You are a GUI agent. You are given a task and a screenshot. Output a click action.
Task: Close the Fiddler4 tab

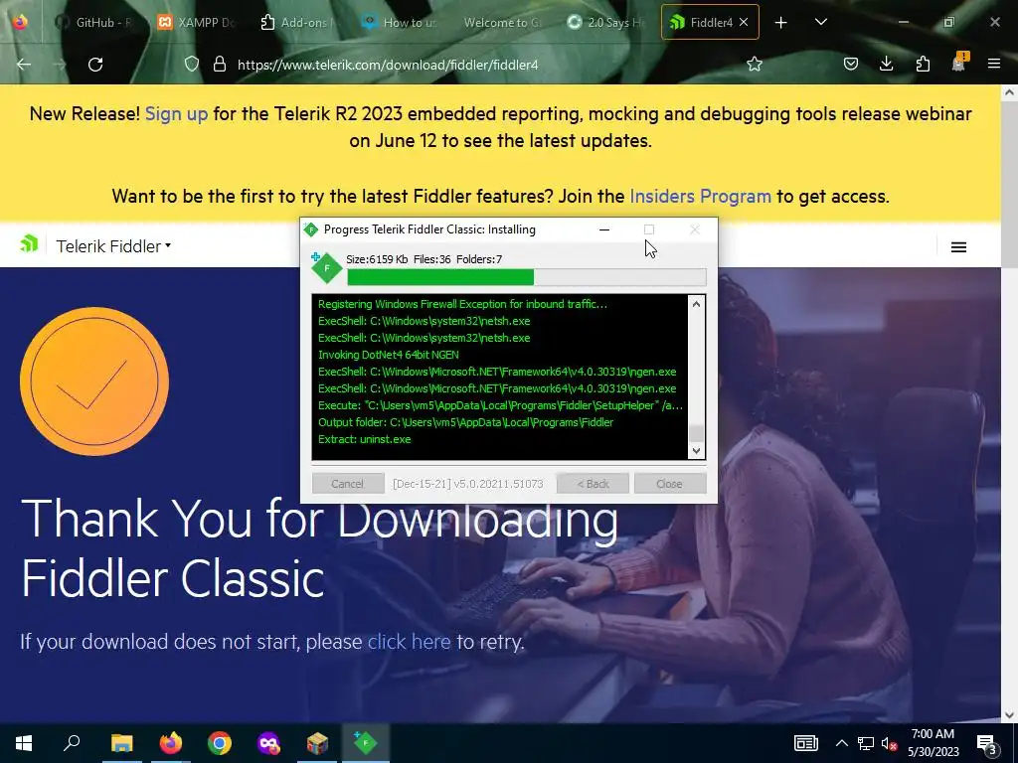[x=744, y=22]
